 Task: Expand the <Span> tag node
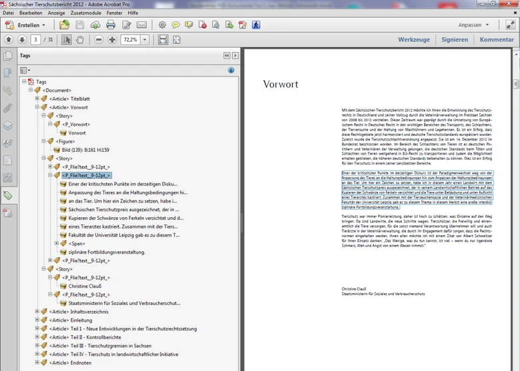(57, 243)
